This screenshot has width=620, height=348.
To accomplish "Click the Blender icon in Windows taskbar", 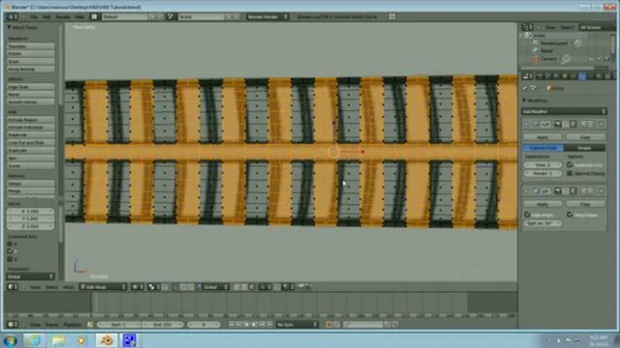I will pyautogui.click(x=107, y=340).
